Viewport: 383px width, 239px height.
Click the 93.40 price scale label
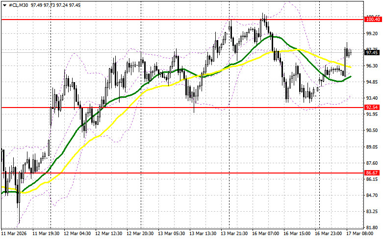[x=372, y=98]
